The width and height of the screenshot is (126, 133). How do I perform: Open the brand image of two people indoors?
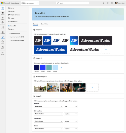[53, 87]
